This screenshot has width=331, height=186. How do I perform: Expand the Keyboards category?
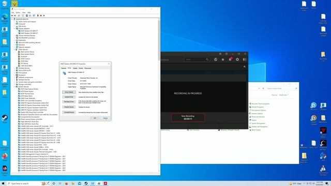[14, 40]
